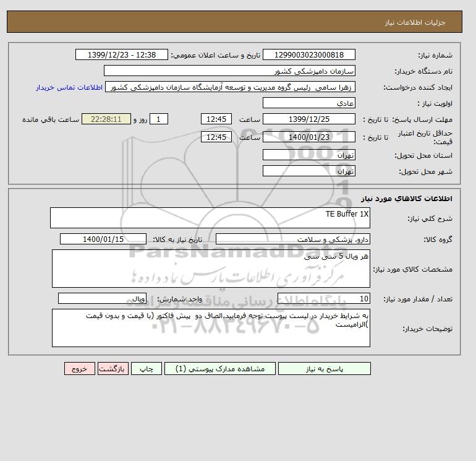Click the نام دستگاه خریدار label
The image size is (476, 461).
click(x=423, y=71)
